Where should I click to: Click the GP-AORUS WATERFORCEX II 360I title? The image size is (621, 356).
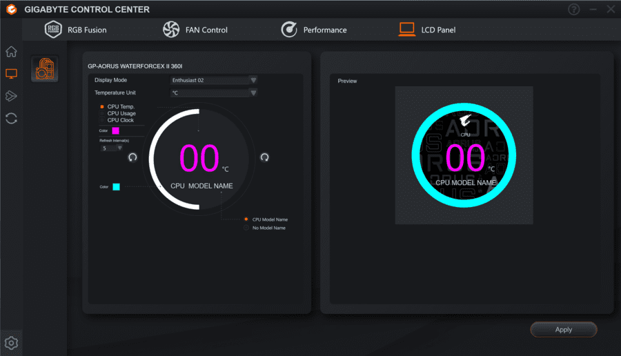coord(135,66)
